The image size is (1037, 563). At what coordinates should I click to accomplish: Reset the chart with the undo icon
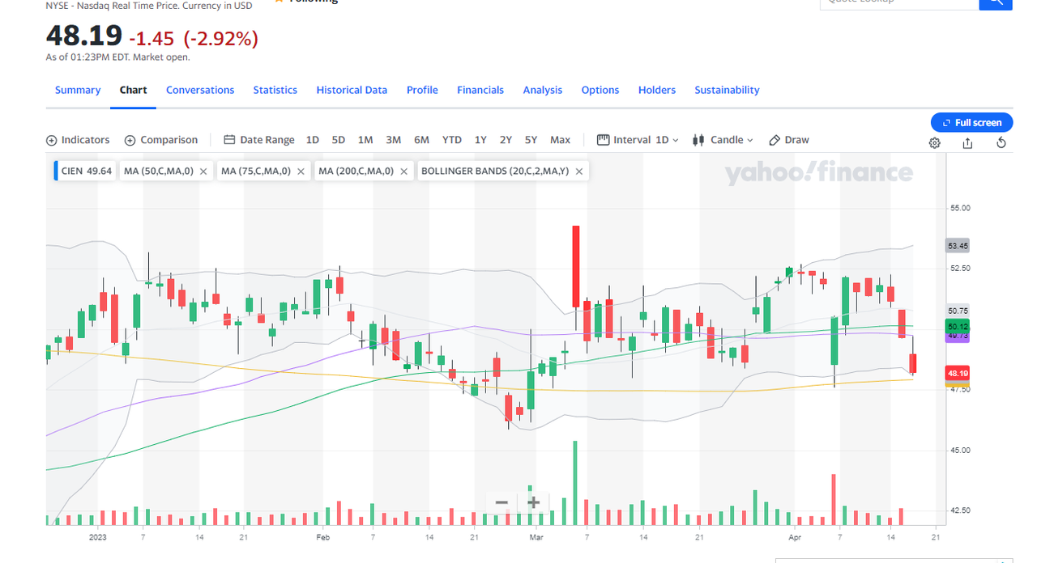pyautogui.click(x=1001, y=142)
